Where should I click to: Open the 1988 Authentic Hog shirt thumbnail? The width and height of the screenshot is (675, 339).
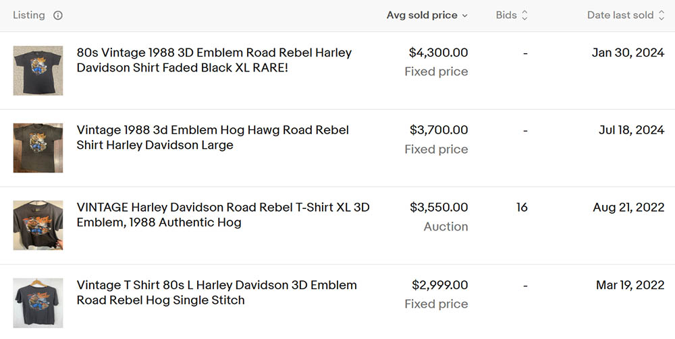click(x=38, y=225)
